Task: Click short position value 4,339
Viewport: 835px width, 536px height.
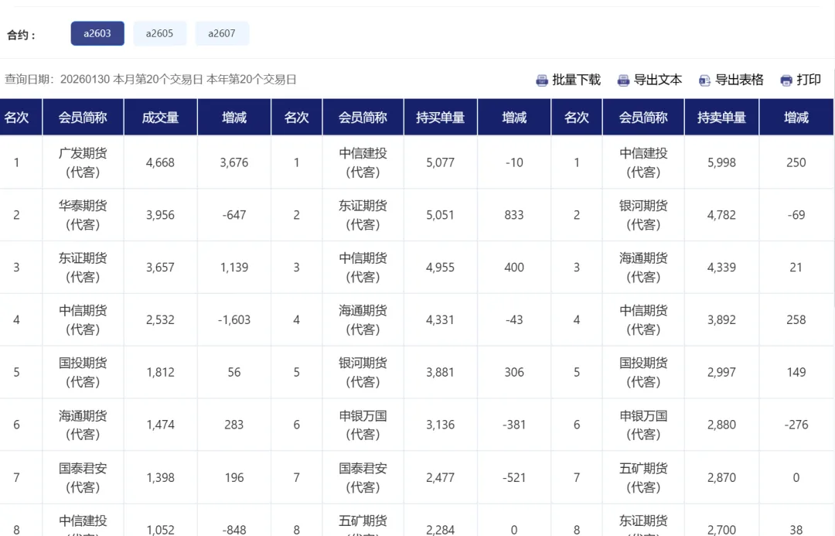Action: point(721,267)
